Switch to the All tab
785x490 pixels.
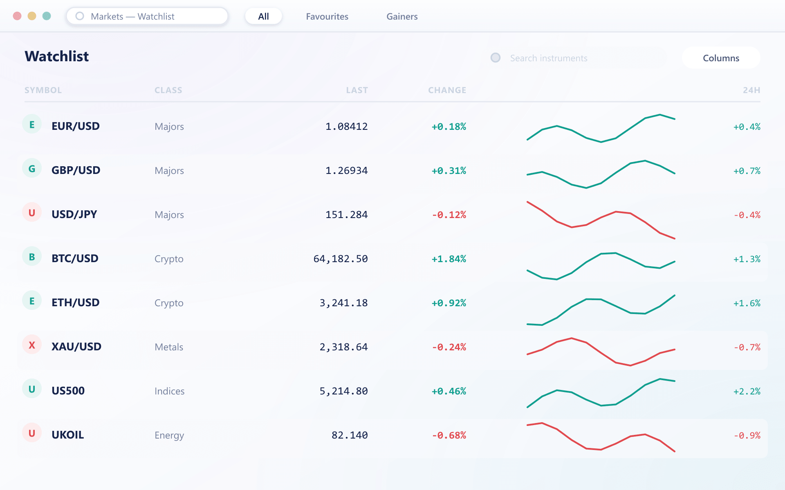click(x=264, y=16)
